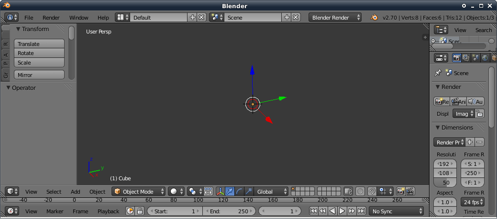
Task: Open the snap element selector
Action: pos(386,191)
